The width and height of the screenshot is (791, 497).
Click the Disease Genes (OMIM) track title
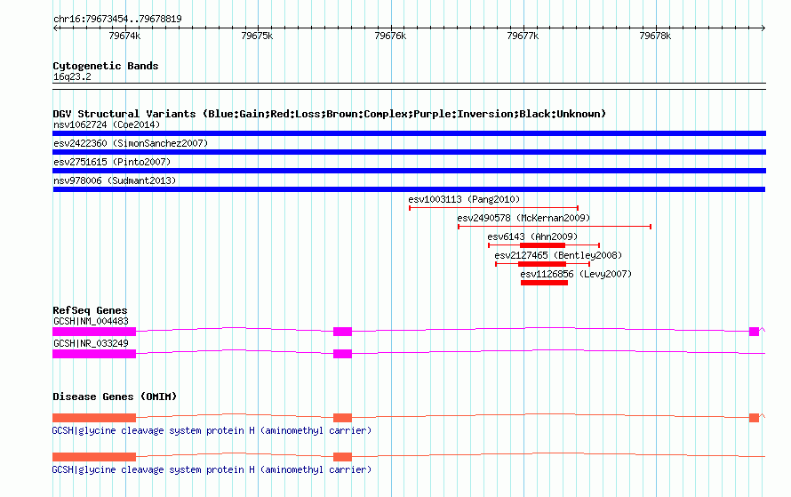[115, 397]
